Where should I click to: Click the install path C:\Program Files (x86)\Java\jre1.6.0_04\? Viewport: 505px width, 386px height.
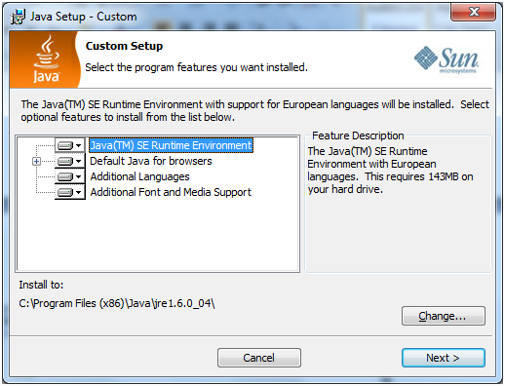(117, 303)
